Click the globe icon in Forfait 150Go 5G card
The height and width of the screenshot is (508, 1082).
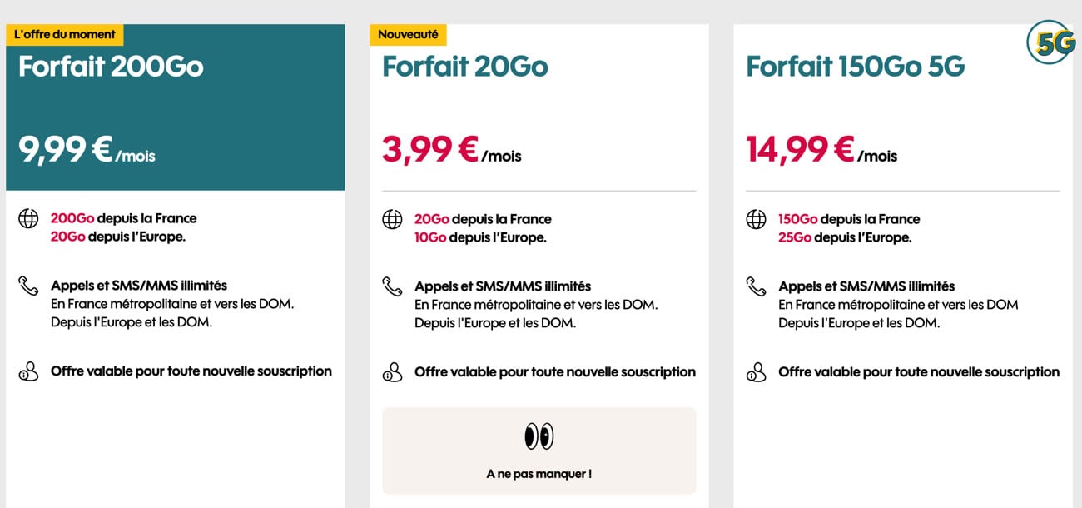[756, 219]
